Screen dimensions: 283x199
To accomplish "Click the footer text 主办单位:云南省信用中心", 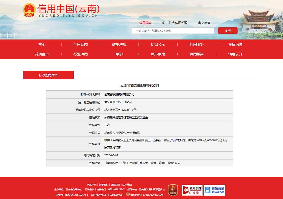I will click(68, 189).
